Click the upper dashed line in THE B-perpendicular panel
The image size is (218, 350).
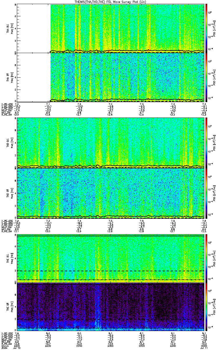tap(110, 271)
